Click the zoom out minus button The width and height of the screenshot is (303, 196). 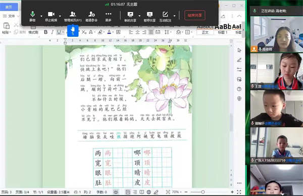pos(186,192)
